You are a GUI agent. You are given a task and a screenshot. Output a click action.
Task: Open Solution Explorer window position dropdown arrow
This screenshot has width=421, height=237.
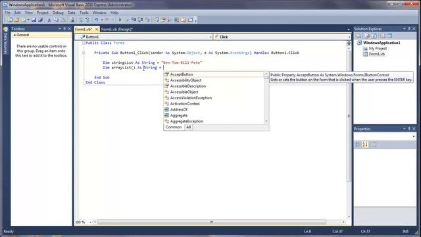(x=405, y=28)
